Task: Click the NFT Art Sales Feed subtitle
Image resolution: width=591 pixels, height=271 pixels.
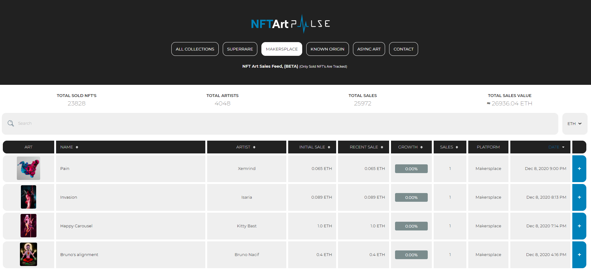Action: click(295, 66)
